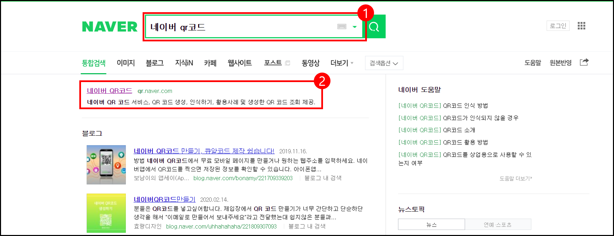The width and height of the screenshot is (614, 236).
Task: Click 도움말 더보기 link
Action: [x=516, y=178]
